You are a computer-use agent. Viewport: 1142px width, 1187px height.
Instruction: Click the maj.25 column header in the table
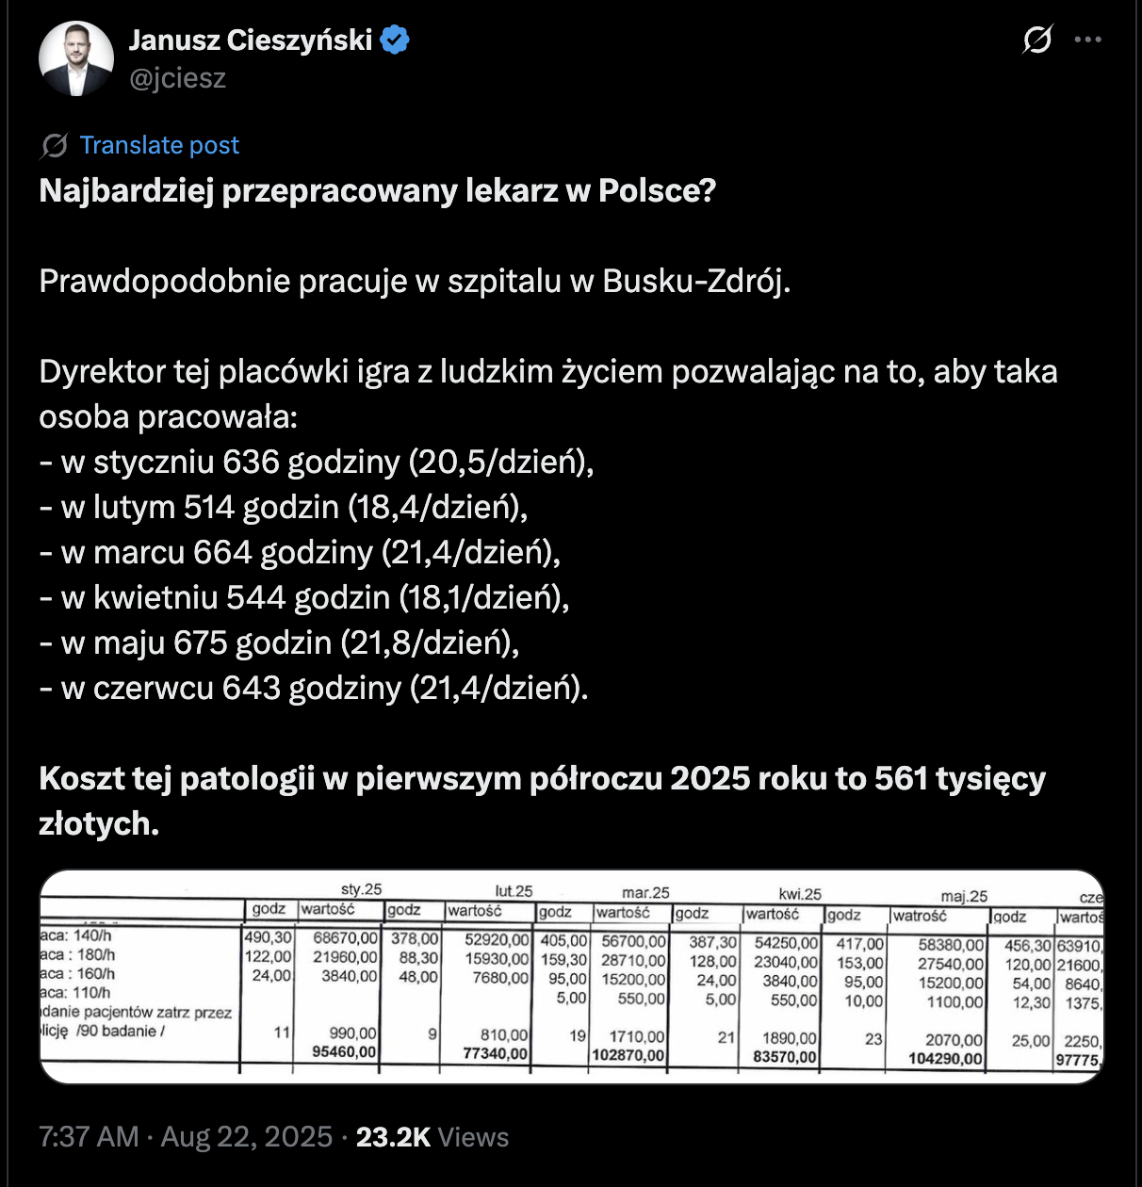point(964,896)
